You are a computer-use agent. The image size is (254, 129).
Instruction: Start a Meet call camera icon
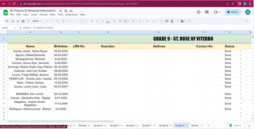(x=215, y=12)
